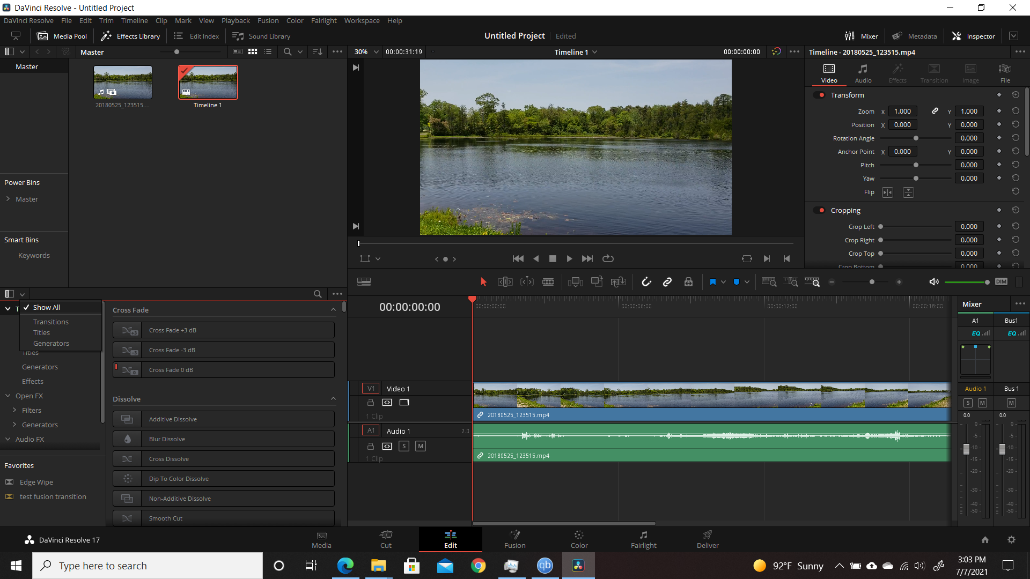Click the blue Flag icon
1030x579 pixels.
pos(713,282)
